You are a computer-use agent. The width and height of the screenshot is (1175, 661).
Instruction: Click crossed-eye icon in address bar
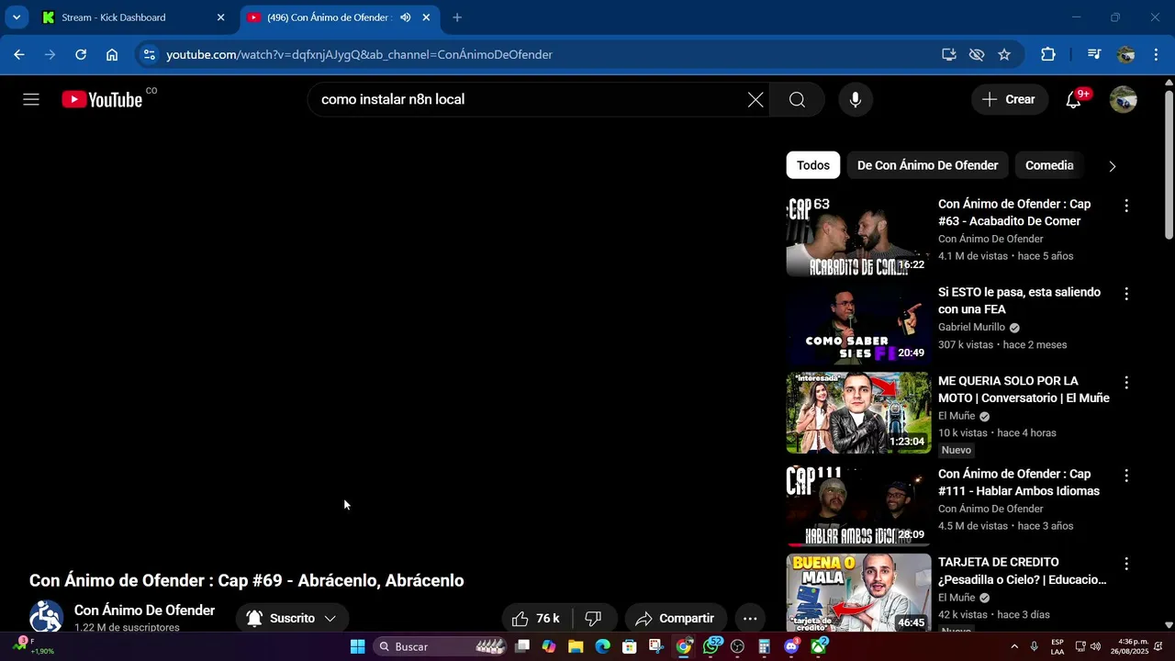(x=977, y=54)
